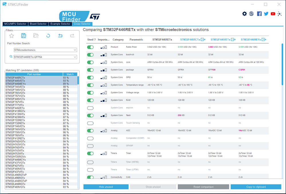Set importance level icon for busArch row
This screenshot has height=194, width=286.
coord(104,55)
